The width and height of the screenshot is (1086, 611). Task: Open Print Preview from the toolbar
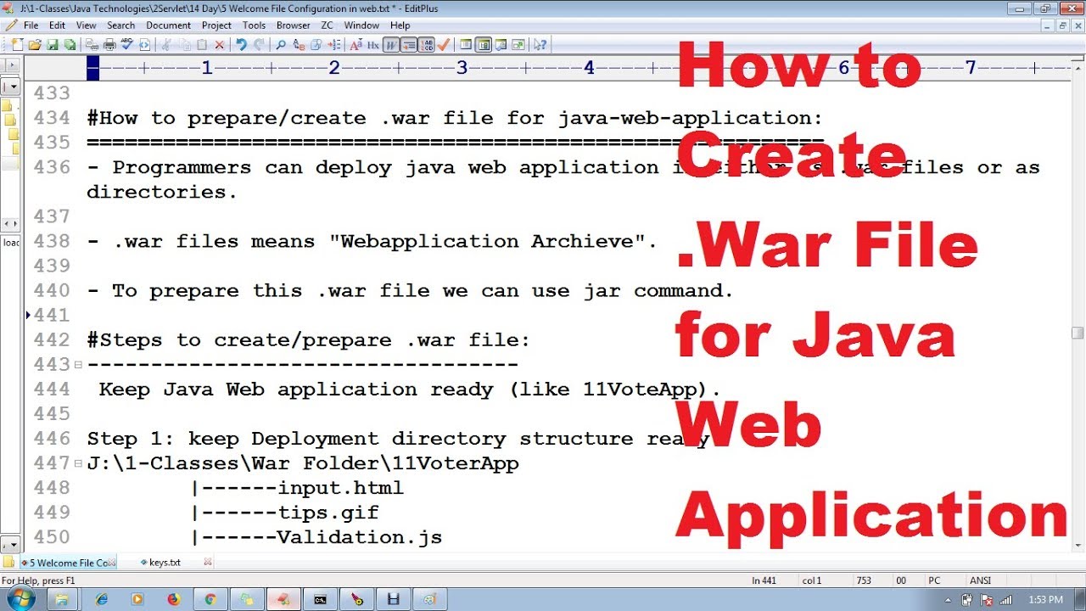coord(92,44)
